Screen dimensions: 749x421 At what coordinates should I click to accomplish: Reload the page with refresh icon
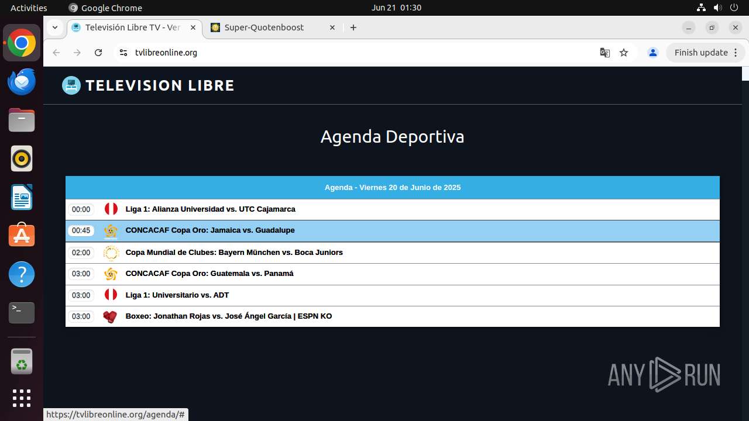[98, 53]
